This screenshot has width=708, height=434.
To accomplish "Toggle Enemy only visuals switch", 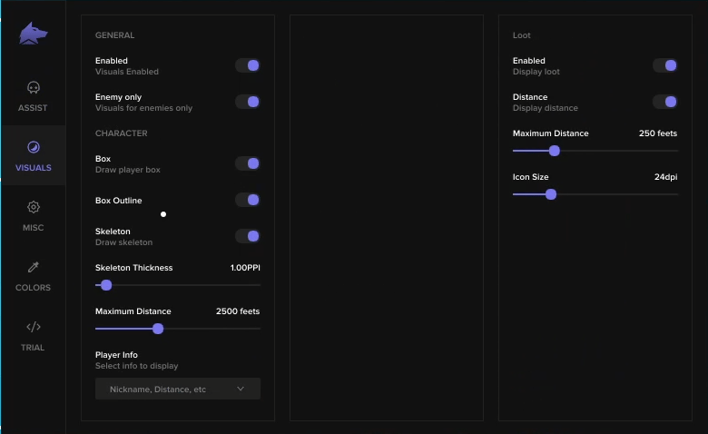I will 248,102.
